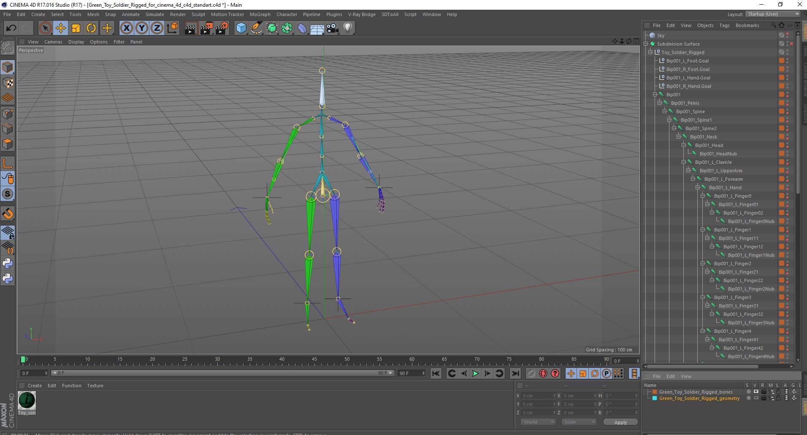Switch to Model mode in left toolbar

(x=8, y=67)
